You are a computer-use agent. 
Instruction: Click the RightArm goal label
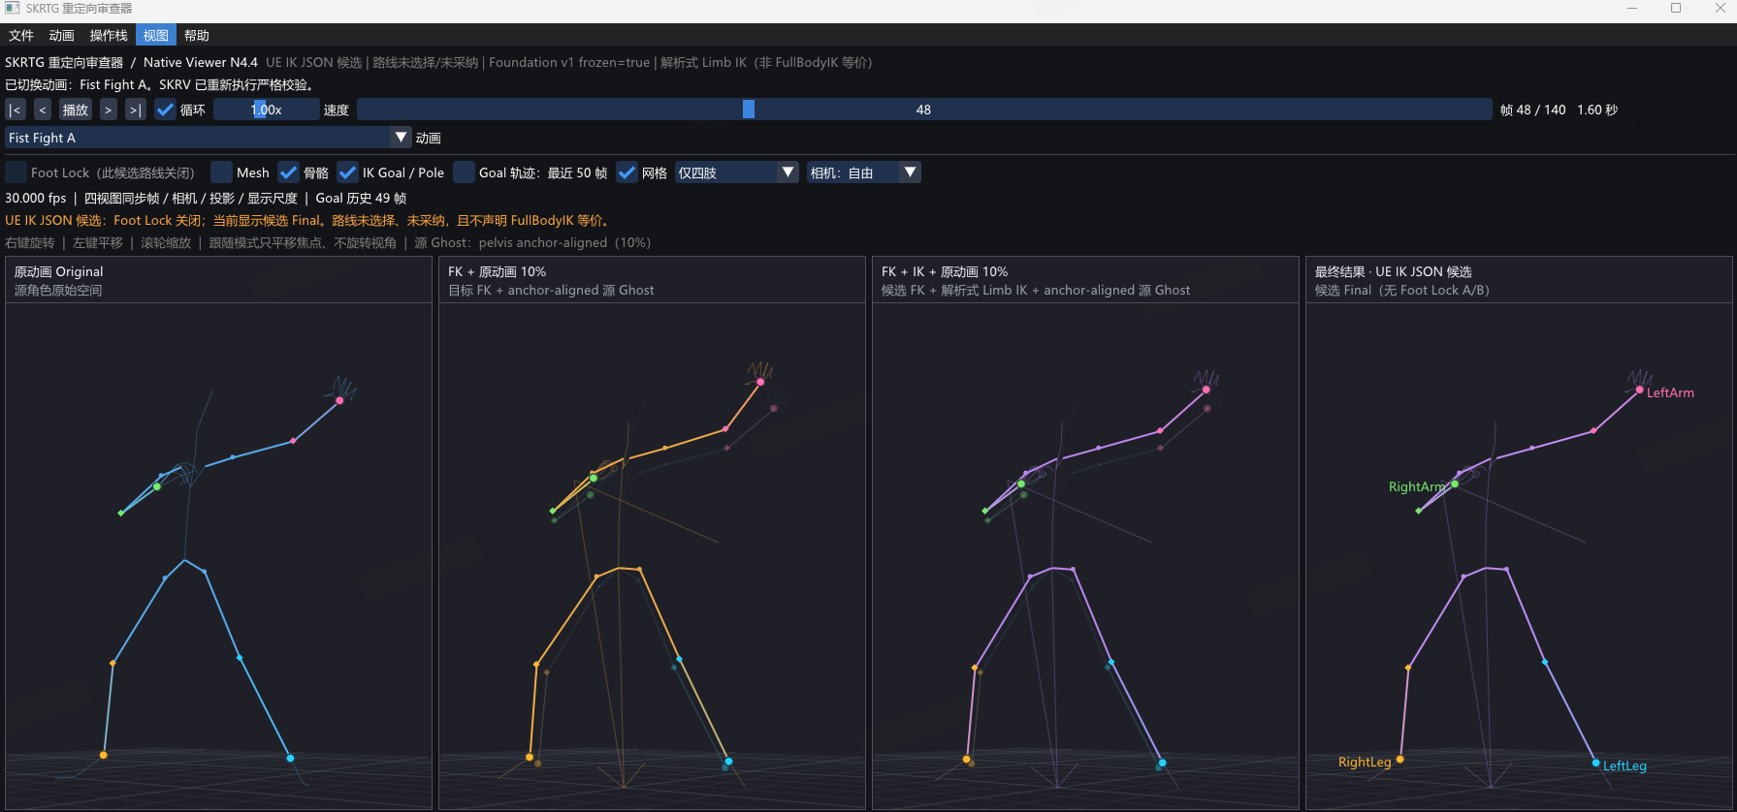1417,486
